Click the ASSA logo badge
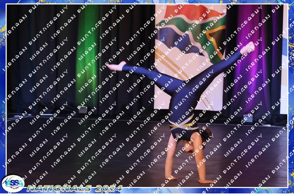The height and width of the screenshot is (196, 294). [x=13, y=183]
